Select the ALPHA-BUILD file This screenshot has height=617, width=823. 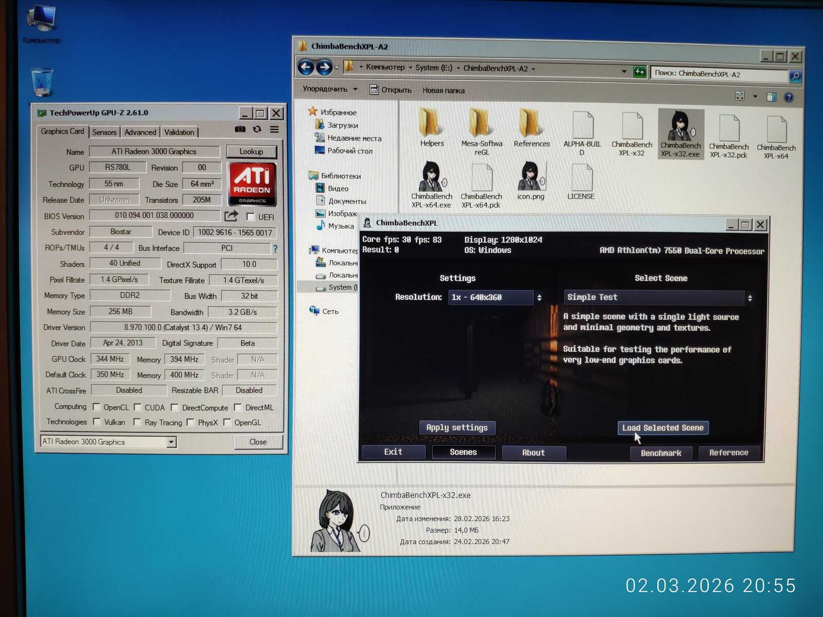[582, 133]
